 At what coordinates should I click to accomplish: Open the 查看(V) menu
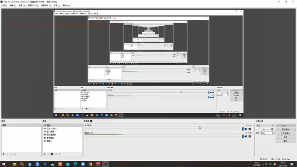(x=22, y=6)
